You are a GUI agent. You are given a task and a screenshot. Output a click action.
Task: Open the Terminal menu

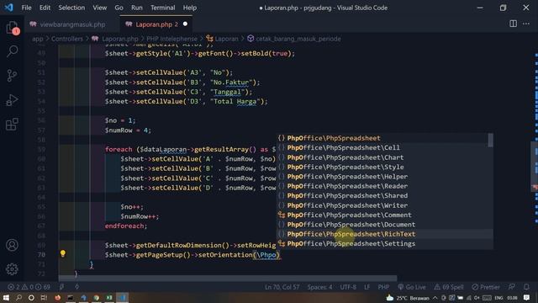pyautogui.click(x=162, y=8)
